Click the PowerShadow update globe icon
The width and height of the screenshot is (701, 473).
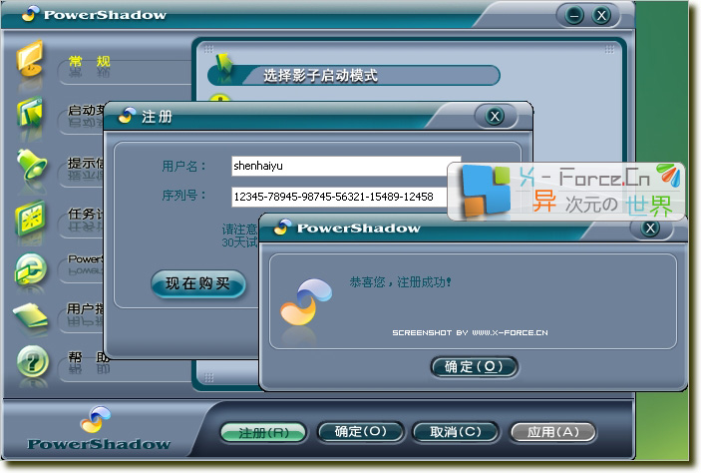pos(30,269)
